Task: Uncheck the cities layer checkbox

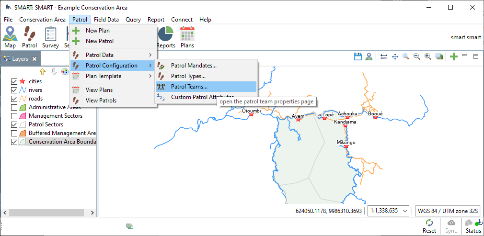Action: pyautogui.click(x=14, y=81)
